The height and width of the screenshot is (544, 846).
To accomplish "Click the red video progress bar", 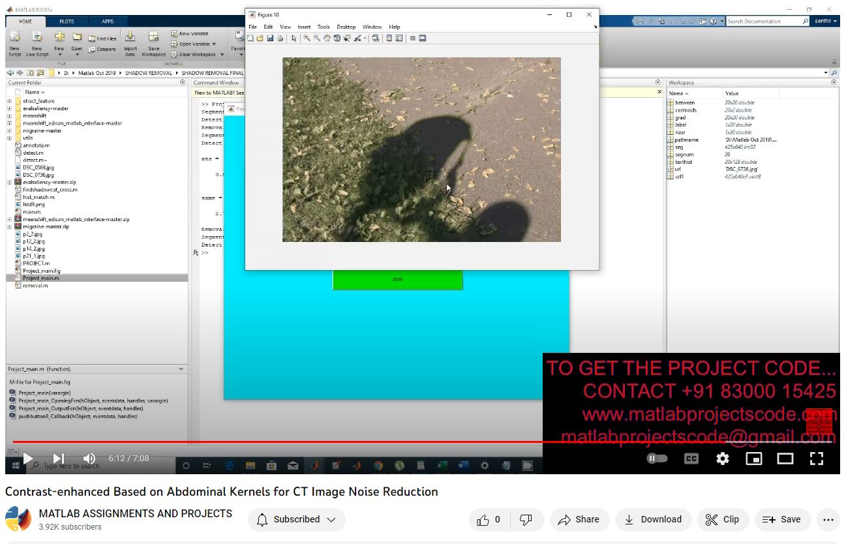I will pos(261,442).
